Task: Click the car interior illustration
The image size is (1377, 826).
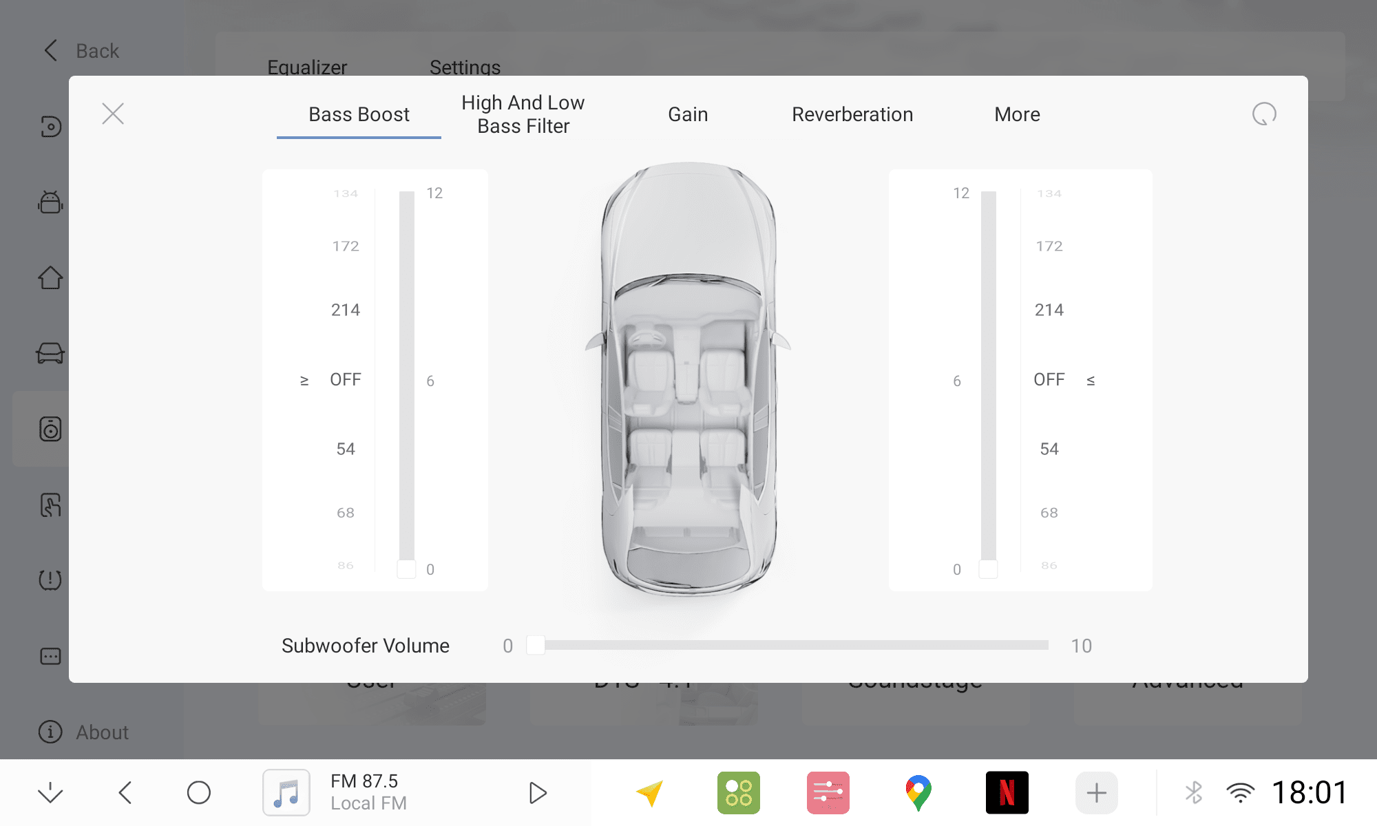Action: click(x=688, y=379)
